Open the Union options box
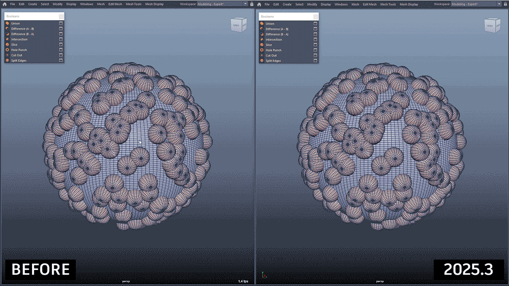The width and height of the screenshot is (509, 286). click(61, 23)
